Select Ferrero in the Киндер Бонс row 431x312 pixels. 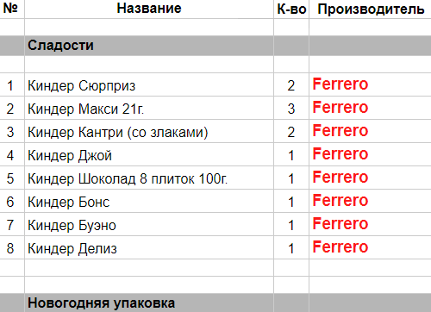pyautogui.click(x=340, y=201)
